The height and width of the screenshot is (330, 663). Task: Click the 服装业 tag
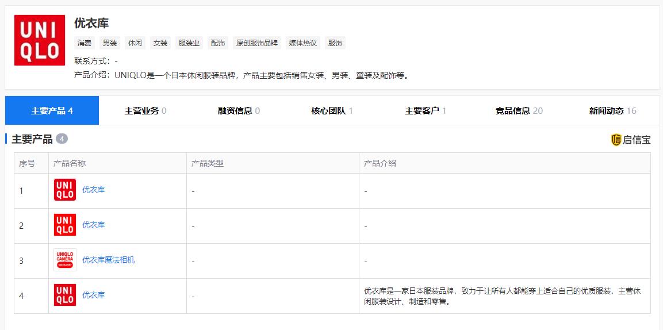(189, 43)
